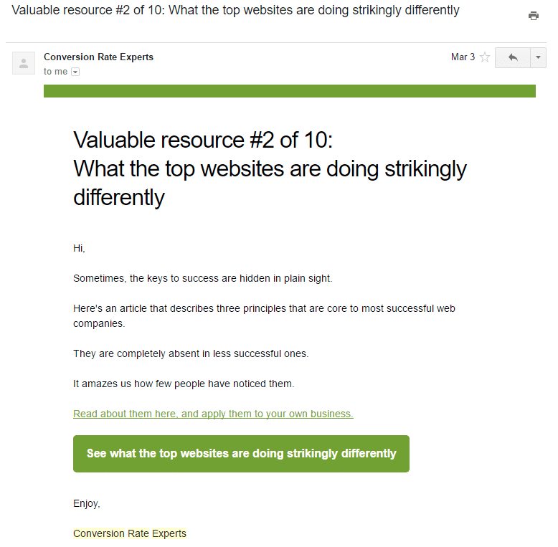Screen dimensions: 558x547
Task: Expand the 'to me' recipient details
Action: [x=75, y=72]
